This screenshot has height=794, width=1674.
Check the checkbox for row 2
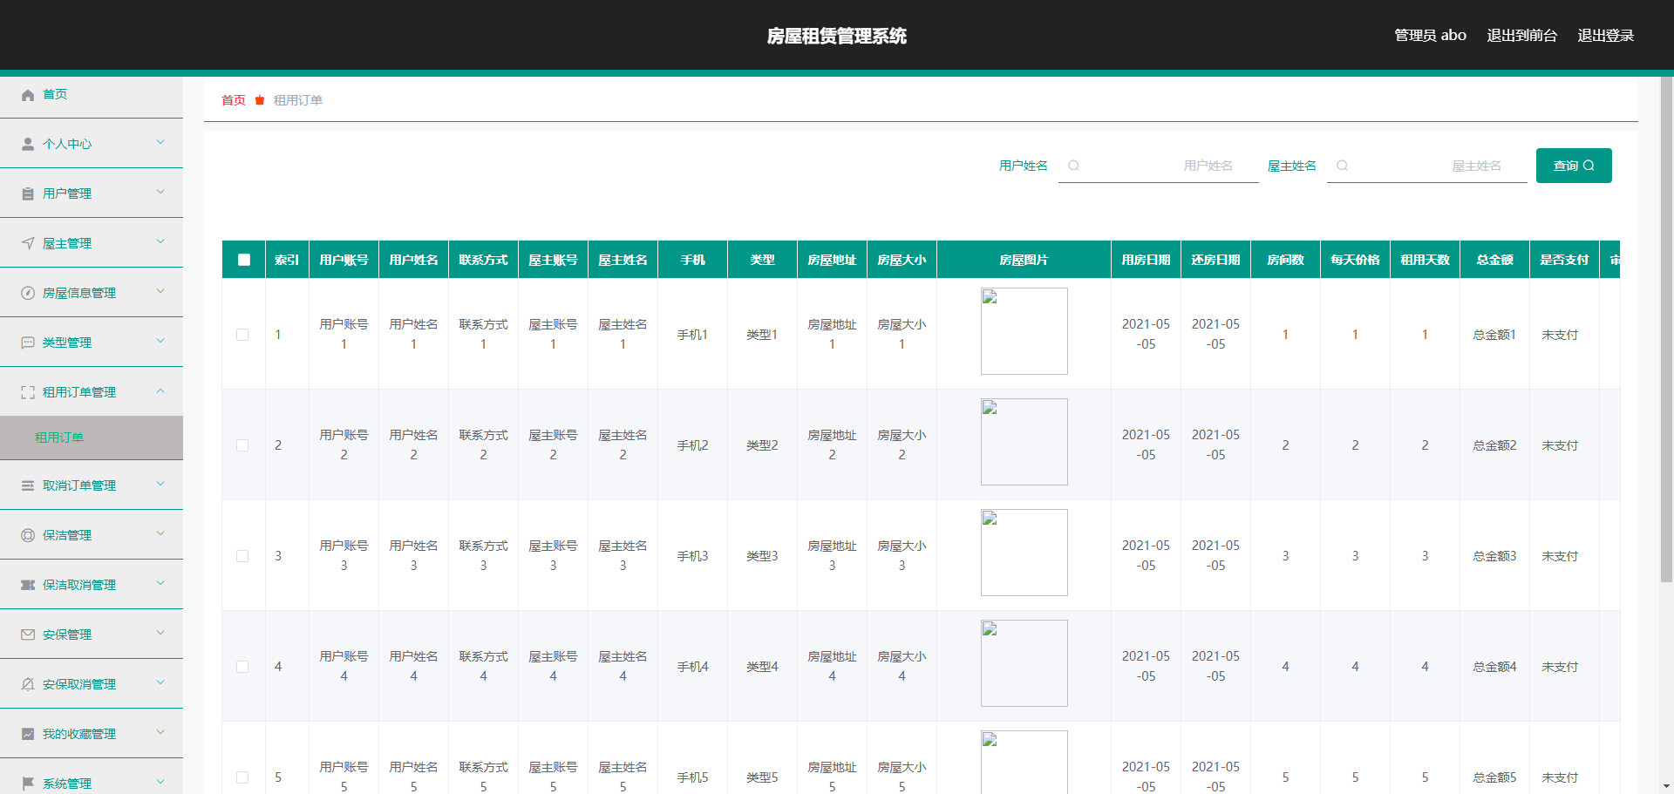coord(242,445)
